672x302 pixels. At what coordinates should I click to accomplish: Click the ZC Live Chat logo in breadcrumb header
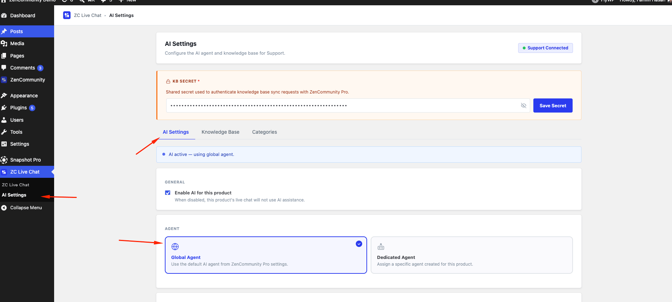[67, 15]
